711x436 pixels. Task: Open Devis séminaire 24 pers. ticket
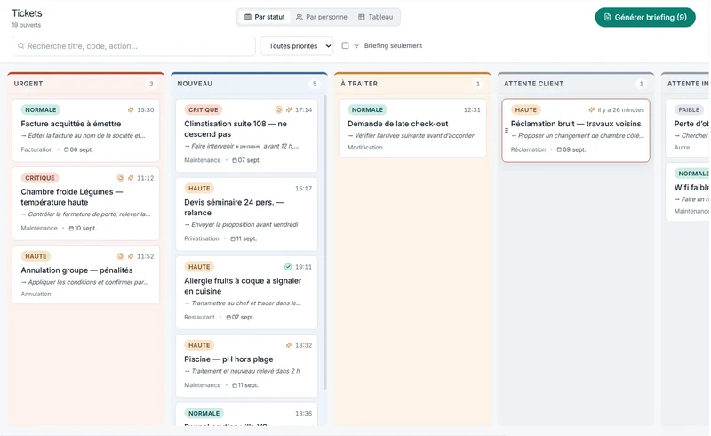[x=247, y=214]
